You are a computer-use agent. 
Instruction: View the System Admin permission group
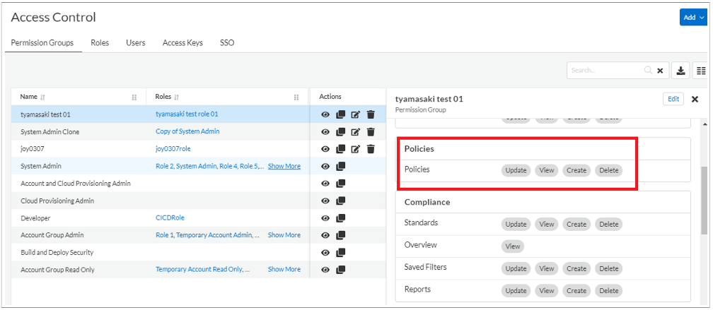325,167
